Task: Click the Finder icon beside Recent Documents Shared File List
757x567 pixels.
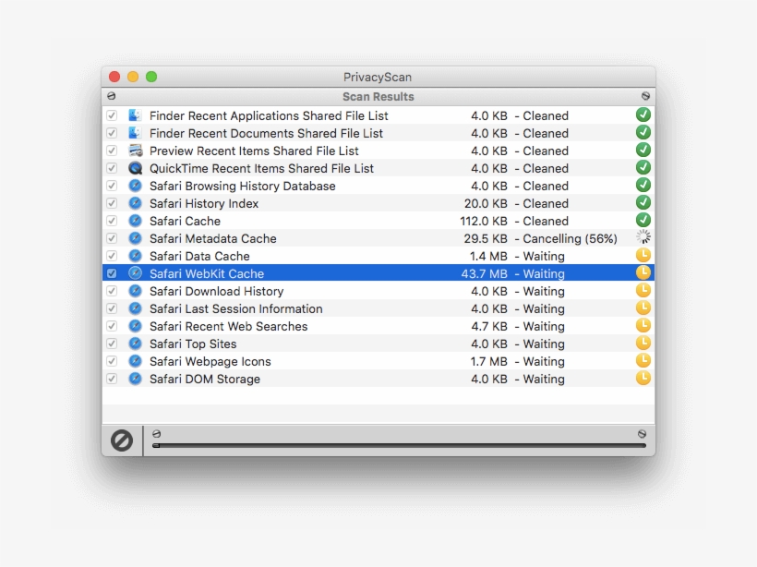Action: coord(135,133)
